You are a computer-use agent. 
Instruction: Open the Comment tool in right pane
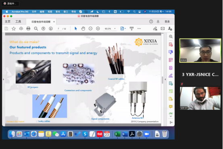click(171, 107)
